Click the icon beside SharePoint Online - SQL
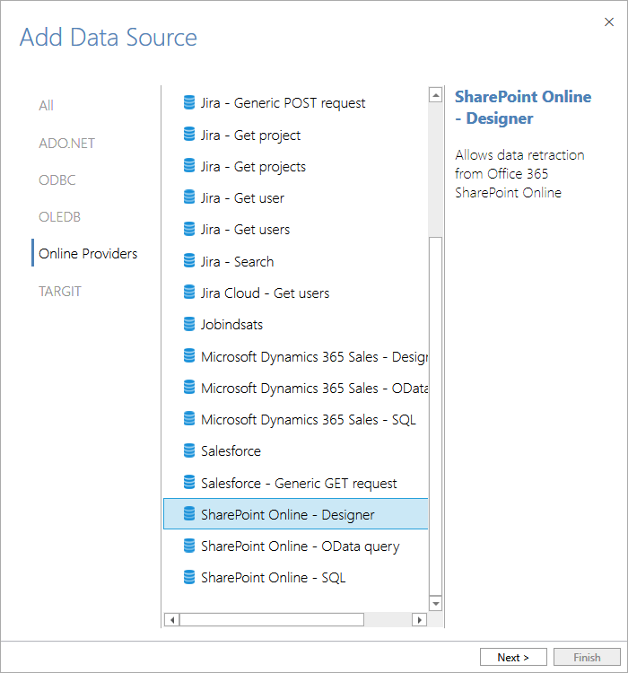This screenshot has width=628, height=673. pyautogui.click(x=189, y=577)
